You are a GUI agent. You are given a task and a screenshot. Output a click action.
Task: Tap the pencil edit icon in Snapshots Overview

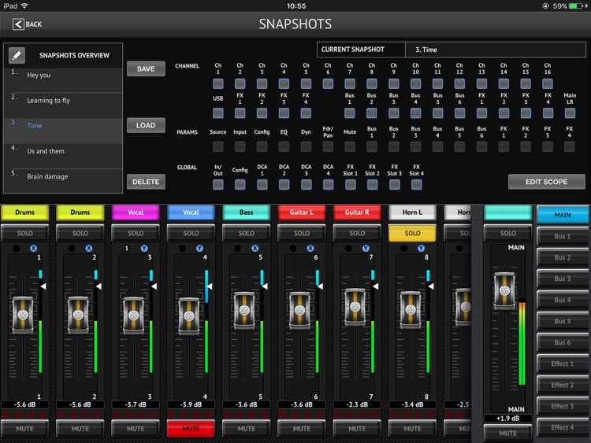click(17, 55)
